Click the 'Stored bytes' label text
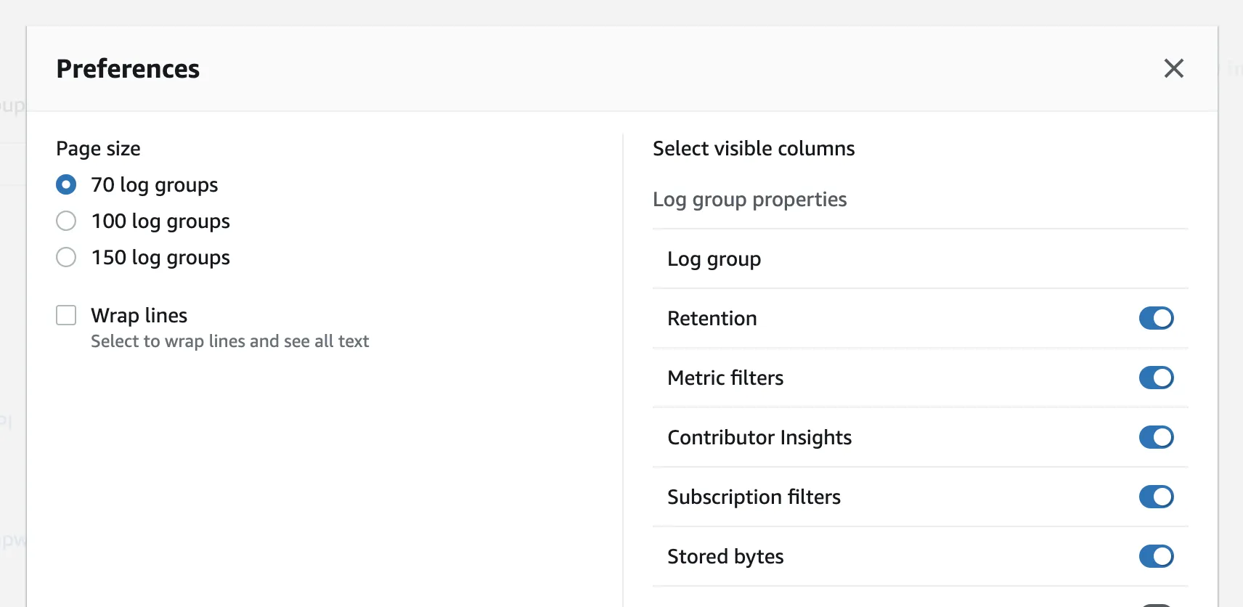 (x=725, y=557)
